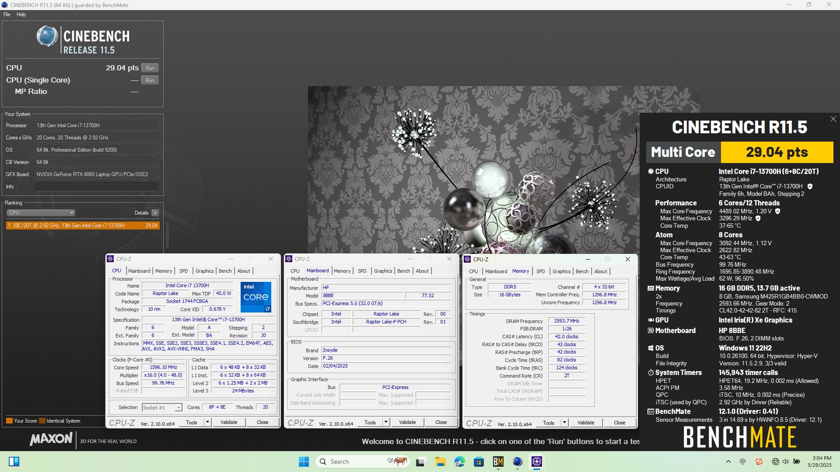Open SPD tab in the middle CPU-Z window
Image resolution: width=840 pixels, height=472 pixels.
click(x=362, y=271)
